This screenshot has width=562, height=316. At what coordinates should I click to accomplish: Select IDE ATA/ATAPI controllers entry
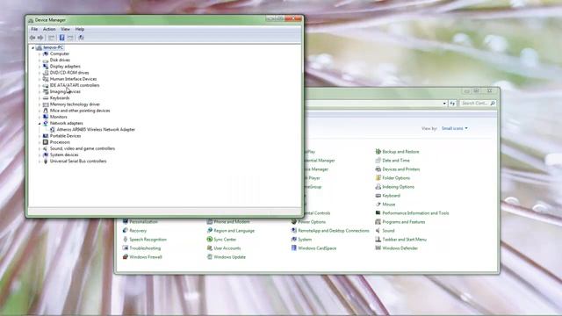[75, 85]
